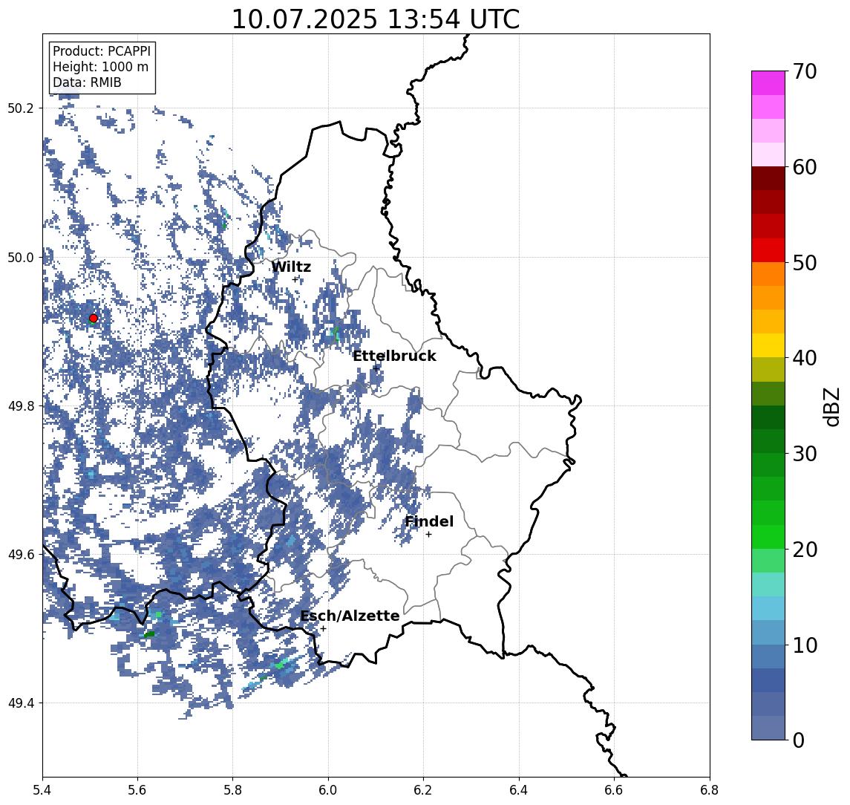Click the 70 tick on colorbar

804,71
